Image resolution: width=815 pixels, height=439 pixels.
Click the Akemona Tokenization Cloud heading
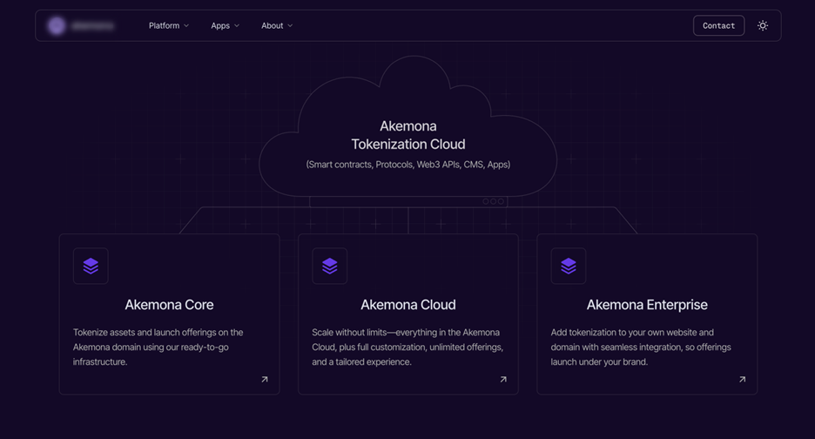click(407, 135)
